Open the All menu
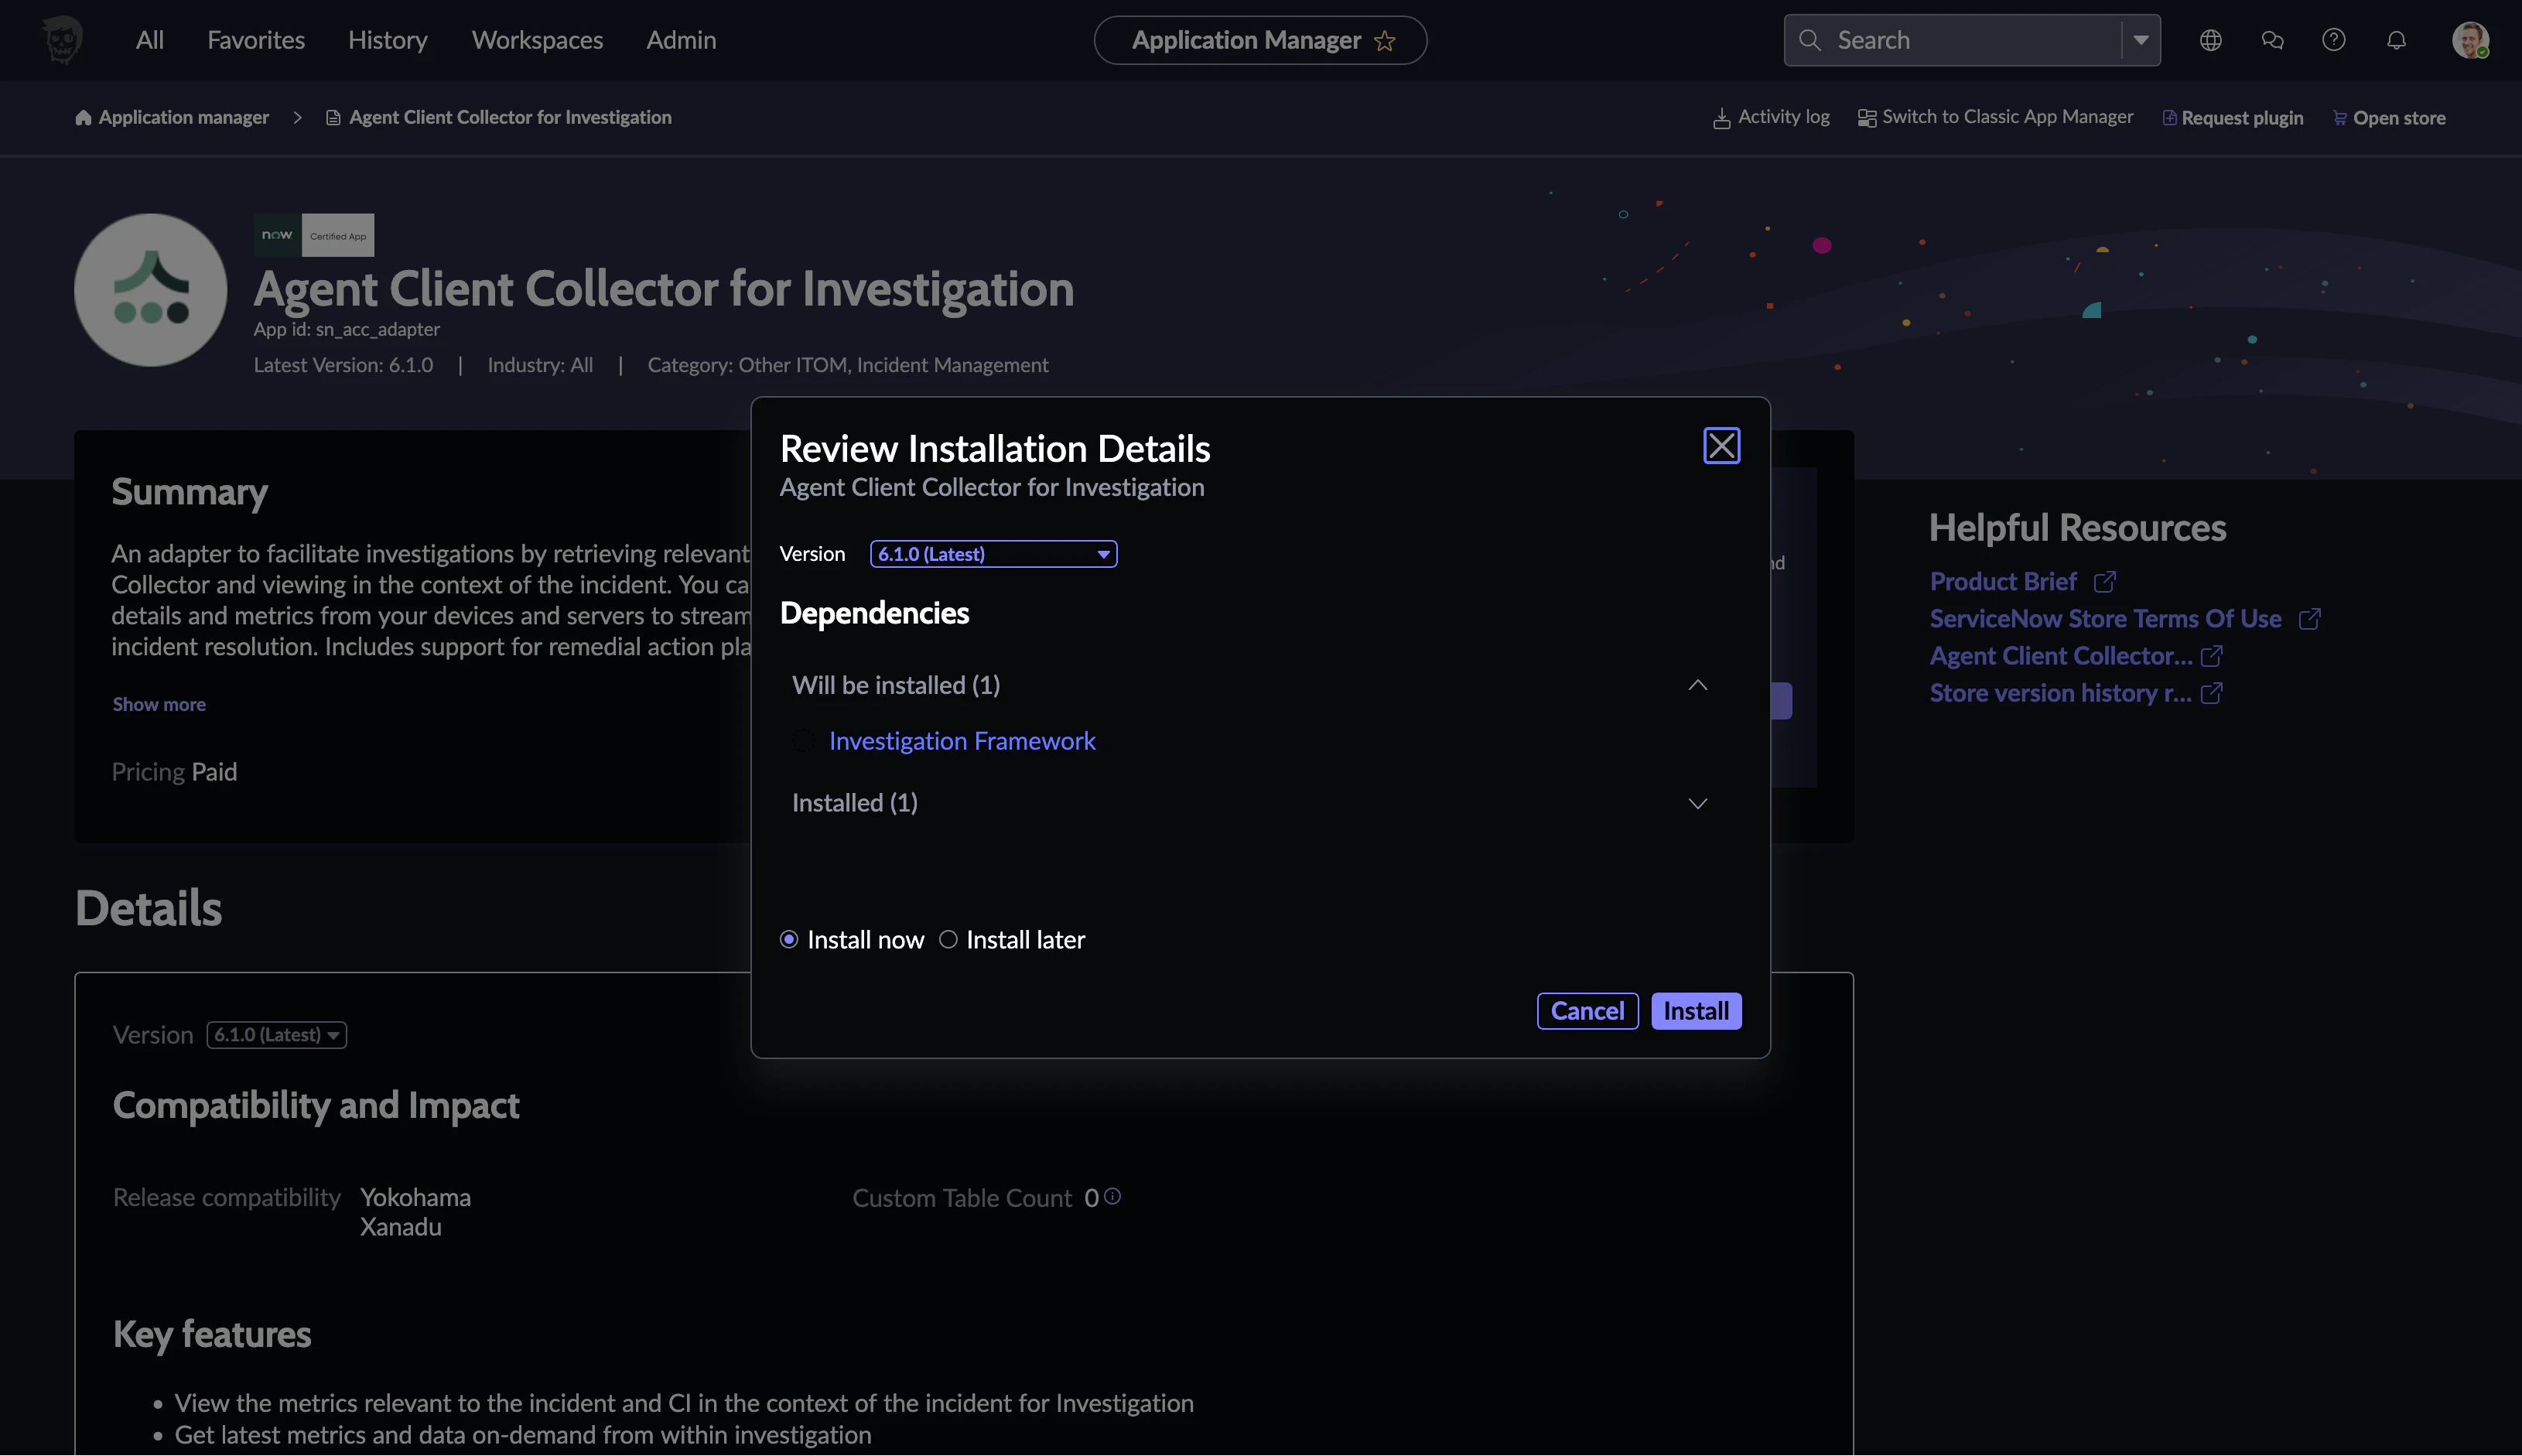This screenshot has width=2522, height=1456. click(x=150, y=40)
